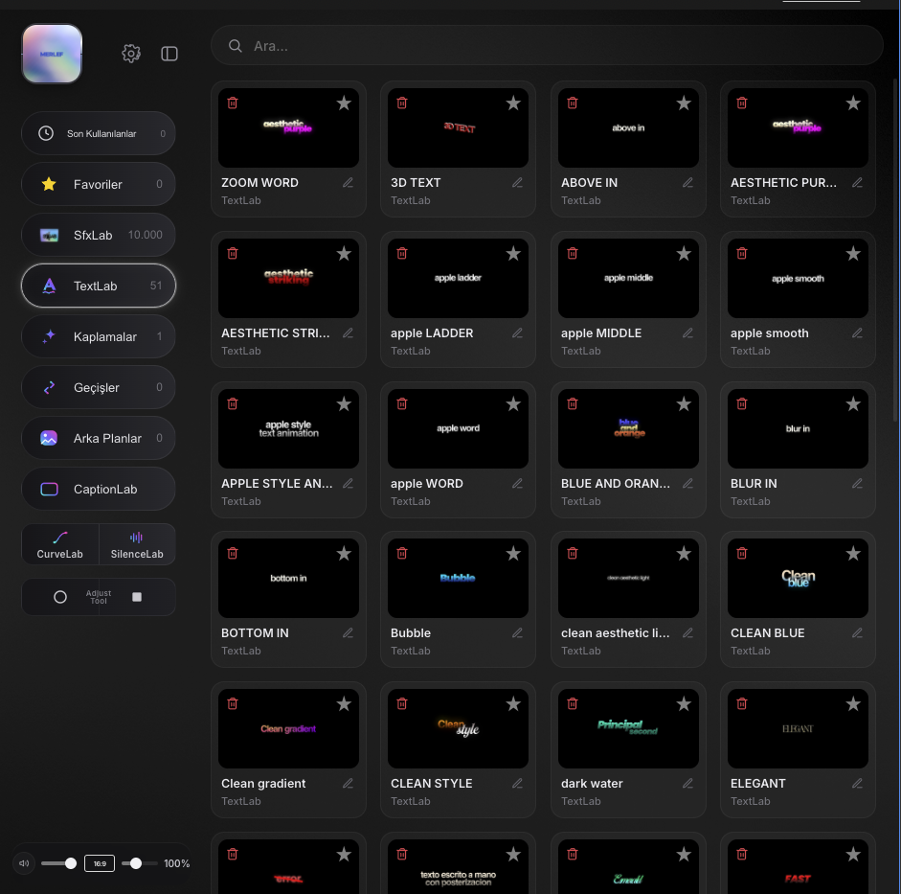
Task: Select the circle Adjust Tool option
Action: tap(59, 597)
